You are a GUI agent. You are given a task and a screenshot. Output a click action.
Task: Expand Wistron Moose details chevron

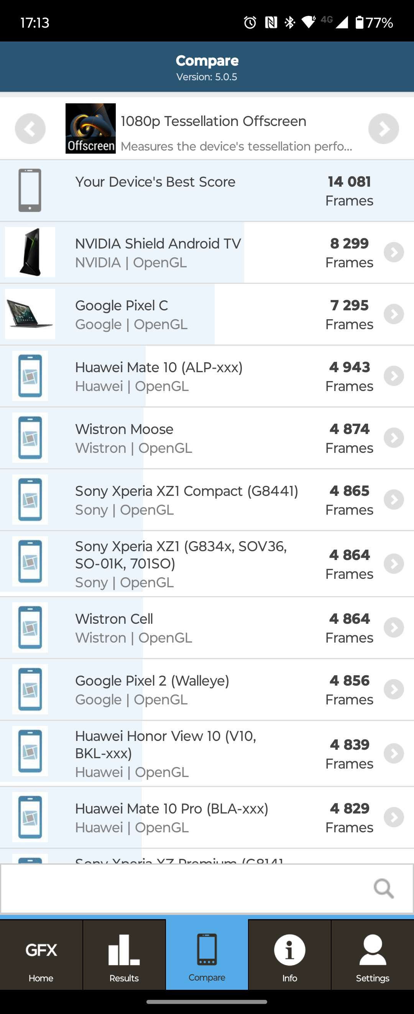pyautogui.click(x=394, y=438)
